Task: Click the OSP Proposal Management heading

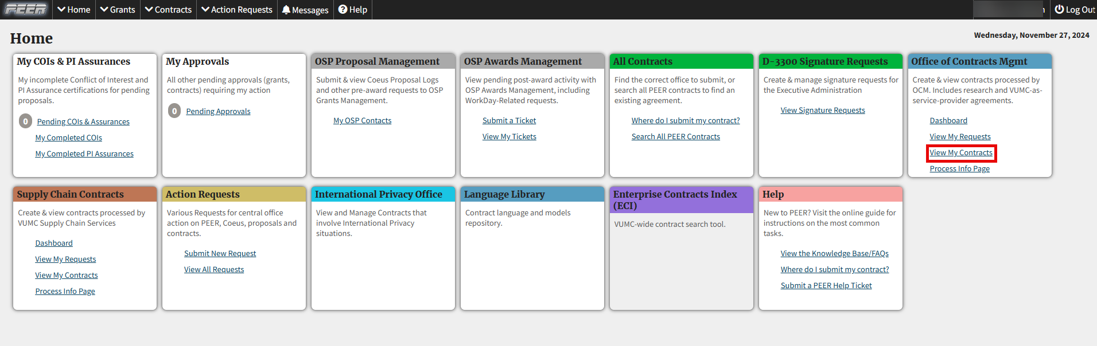Action: (x=383, y=61)
